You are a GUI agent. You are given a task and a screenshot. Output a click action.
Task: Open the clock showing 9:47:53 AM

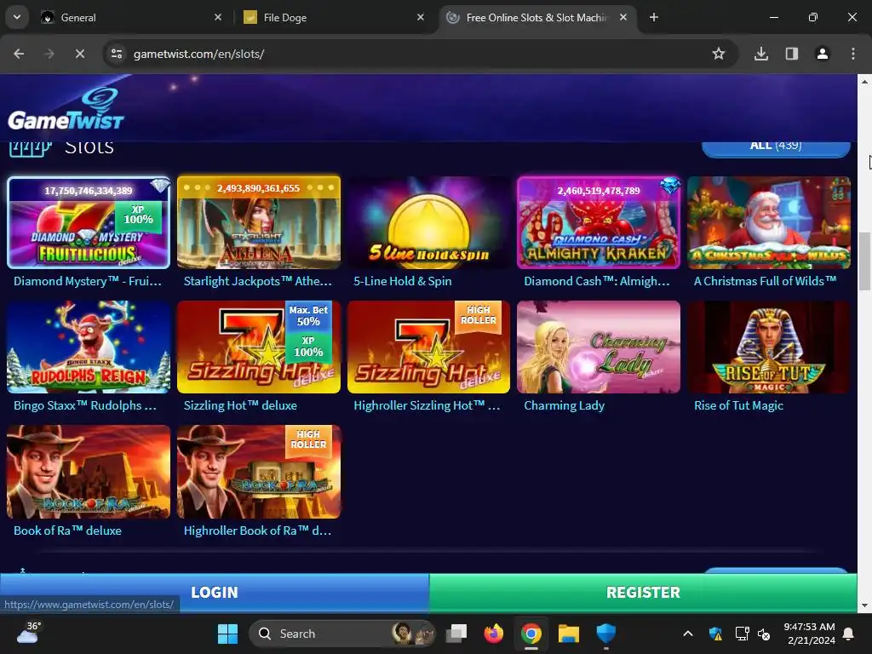point(809,634)
